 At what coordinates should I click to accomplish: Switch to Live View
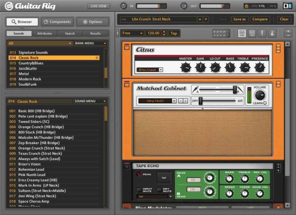coord(98,6)
